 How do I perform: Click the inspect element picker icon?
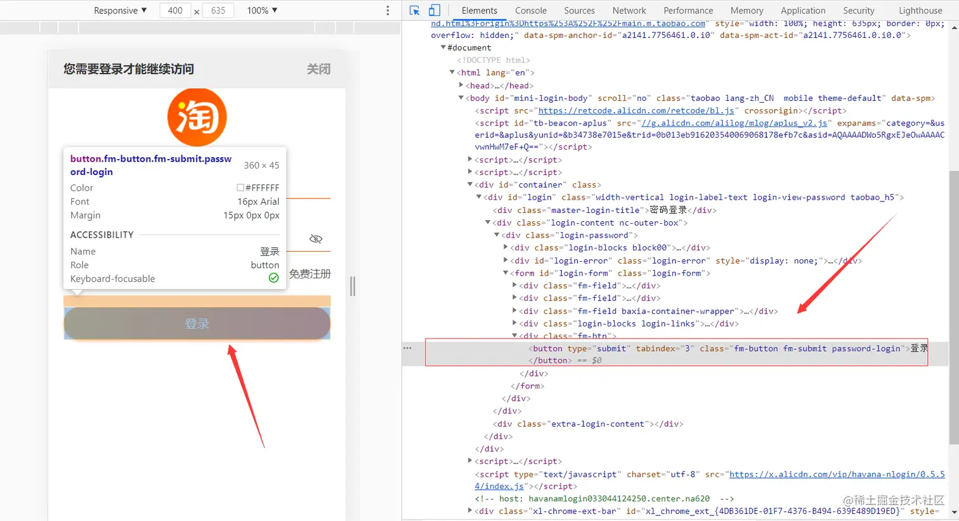[x=415, y=10]
